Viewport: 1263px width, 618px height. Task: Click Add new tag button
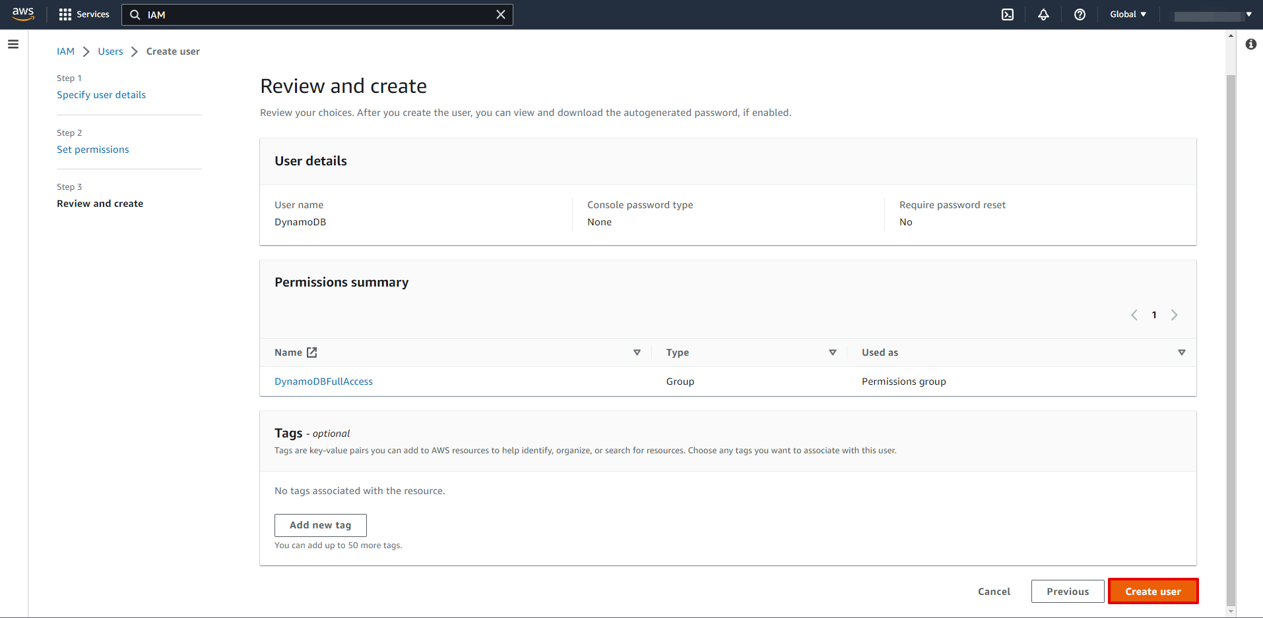pos(321,525)
